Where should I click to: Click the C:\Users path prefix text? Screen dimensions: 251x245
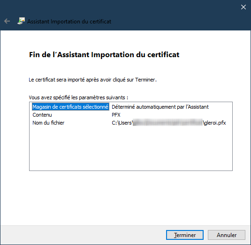[x=122, y=123]
